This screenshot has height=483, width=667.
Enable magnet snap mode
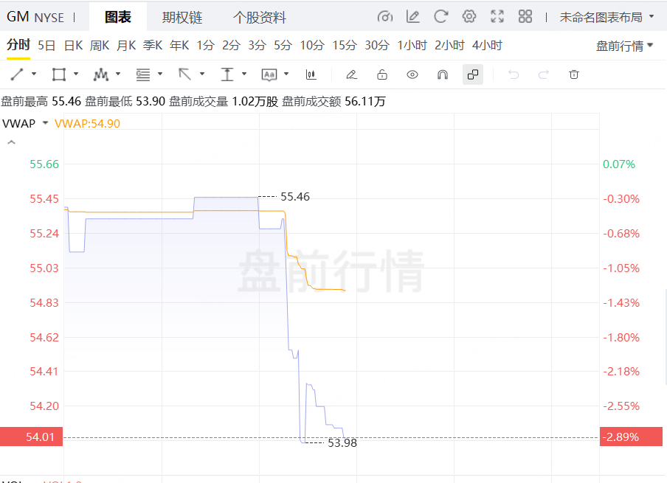[443, 74]
